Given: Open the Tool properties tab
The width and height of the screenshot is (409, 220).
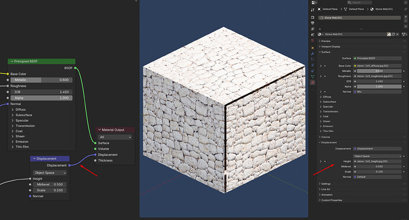Looking at the screenshot, I should click(x=312, y=10).
